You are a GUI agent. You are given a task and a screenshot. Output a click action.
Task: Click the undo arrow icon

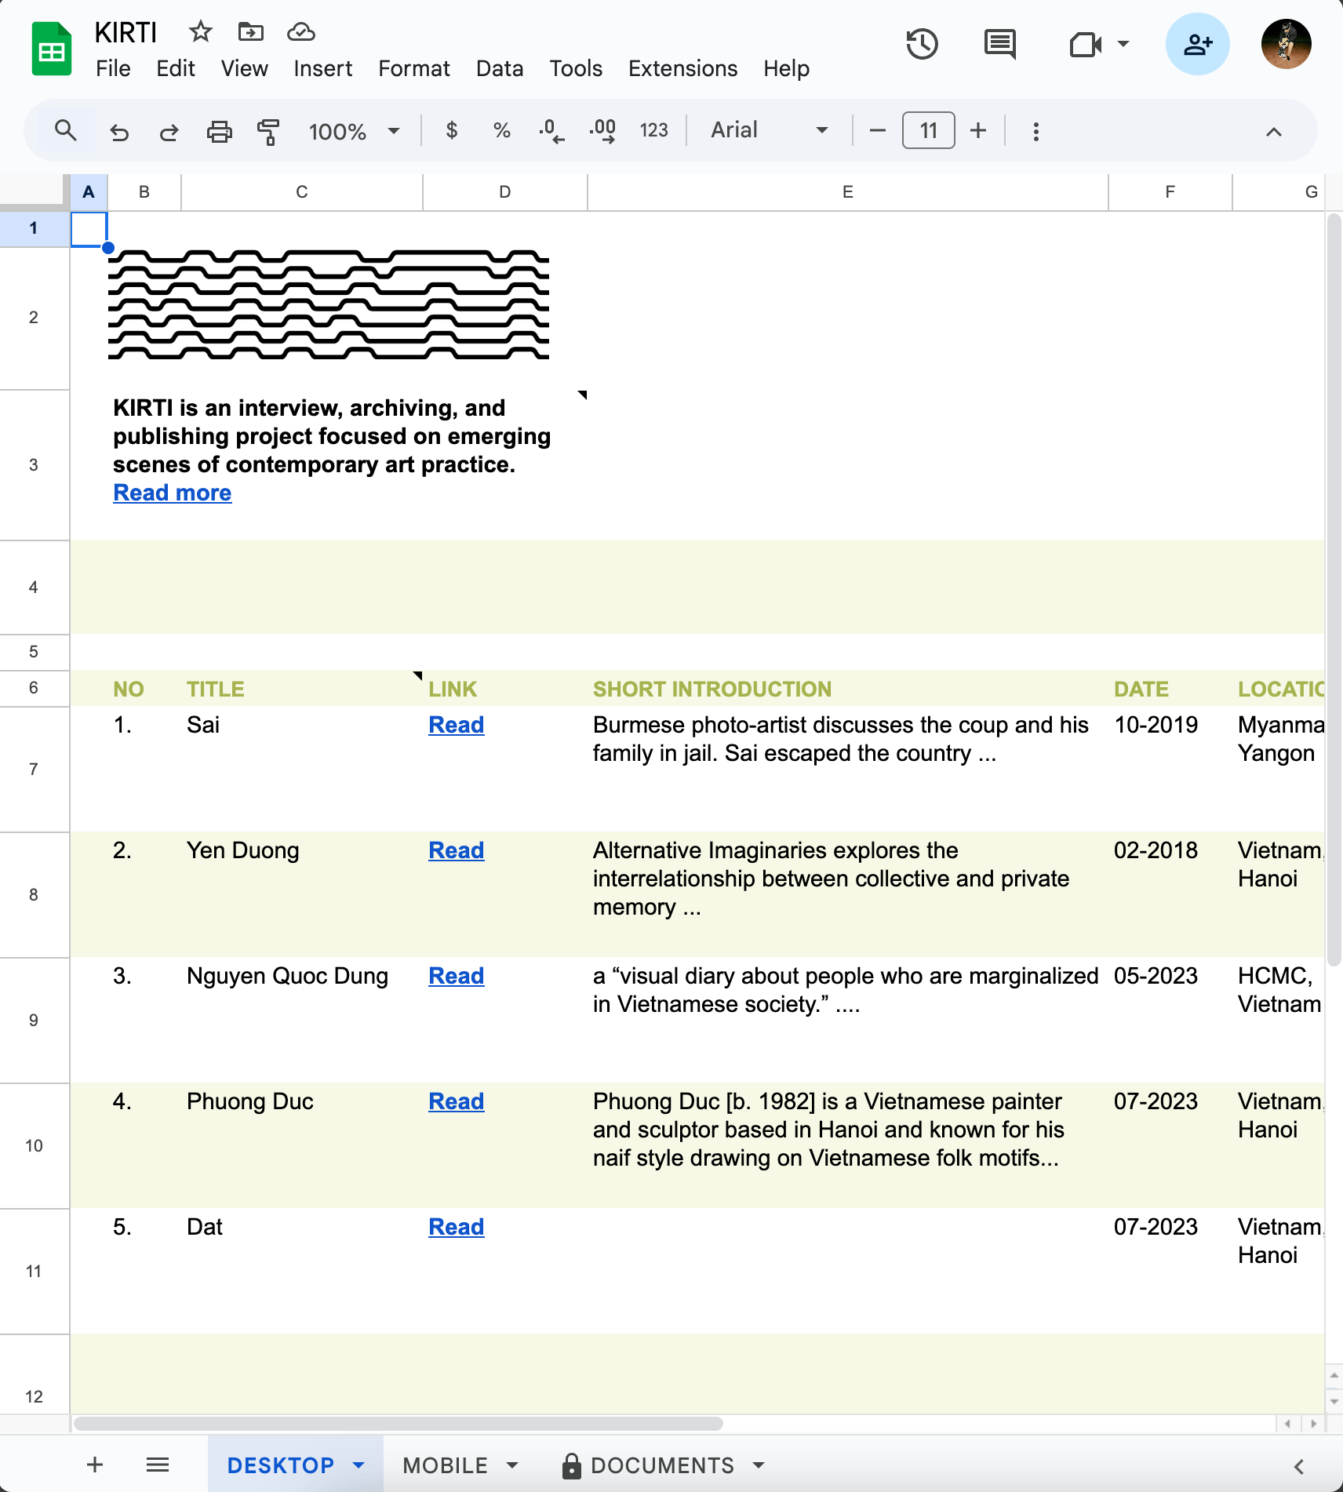119,131
